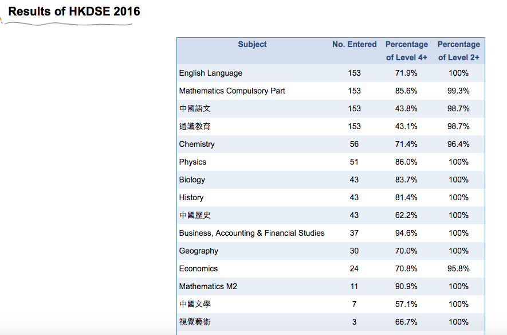Click the 99.3% Level 2+ value
507x335 pixels.
[x=458, y=91]
